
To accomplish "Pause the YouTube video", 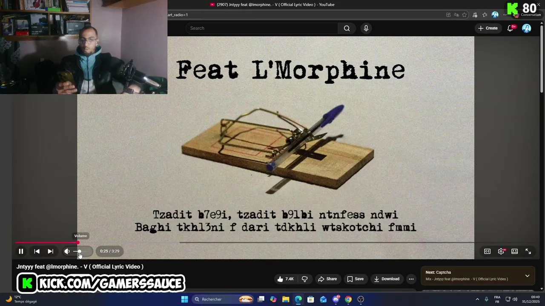I will coord(20,251).
